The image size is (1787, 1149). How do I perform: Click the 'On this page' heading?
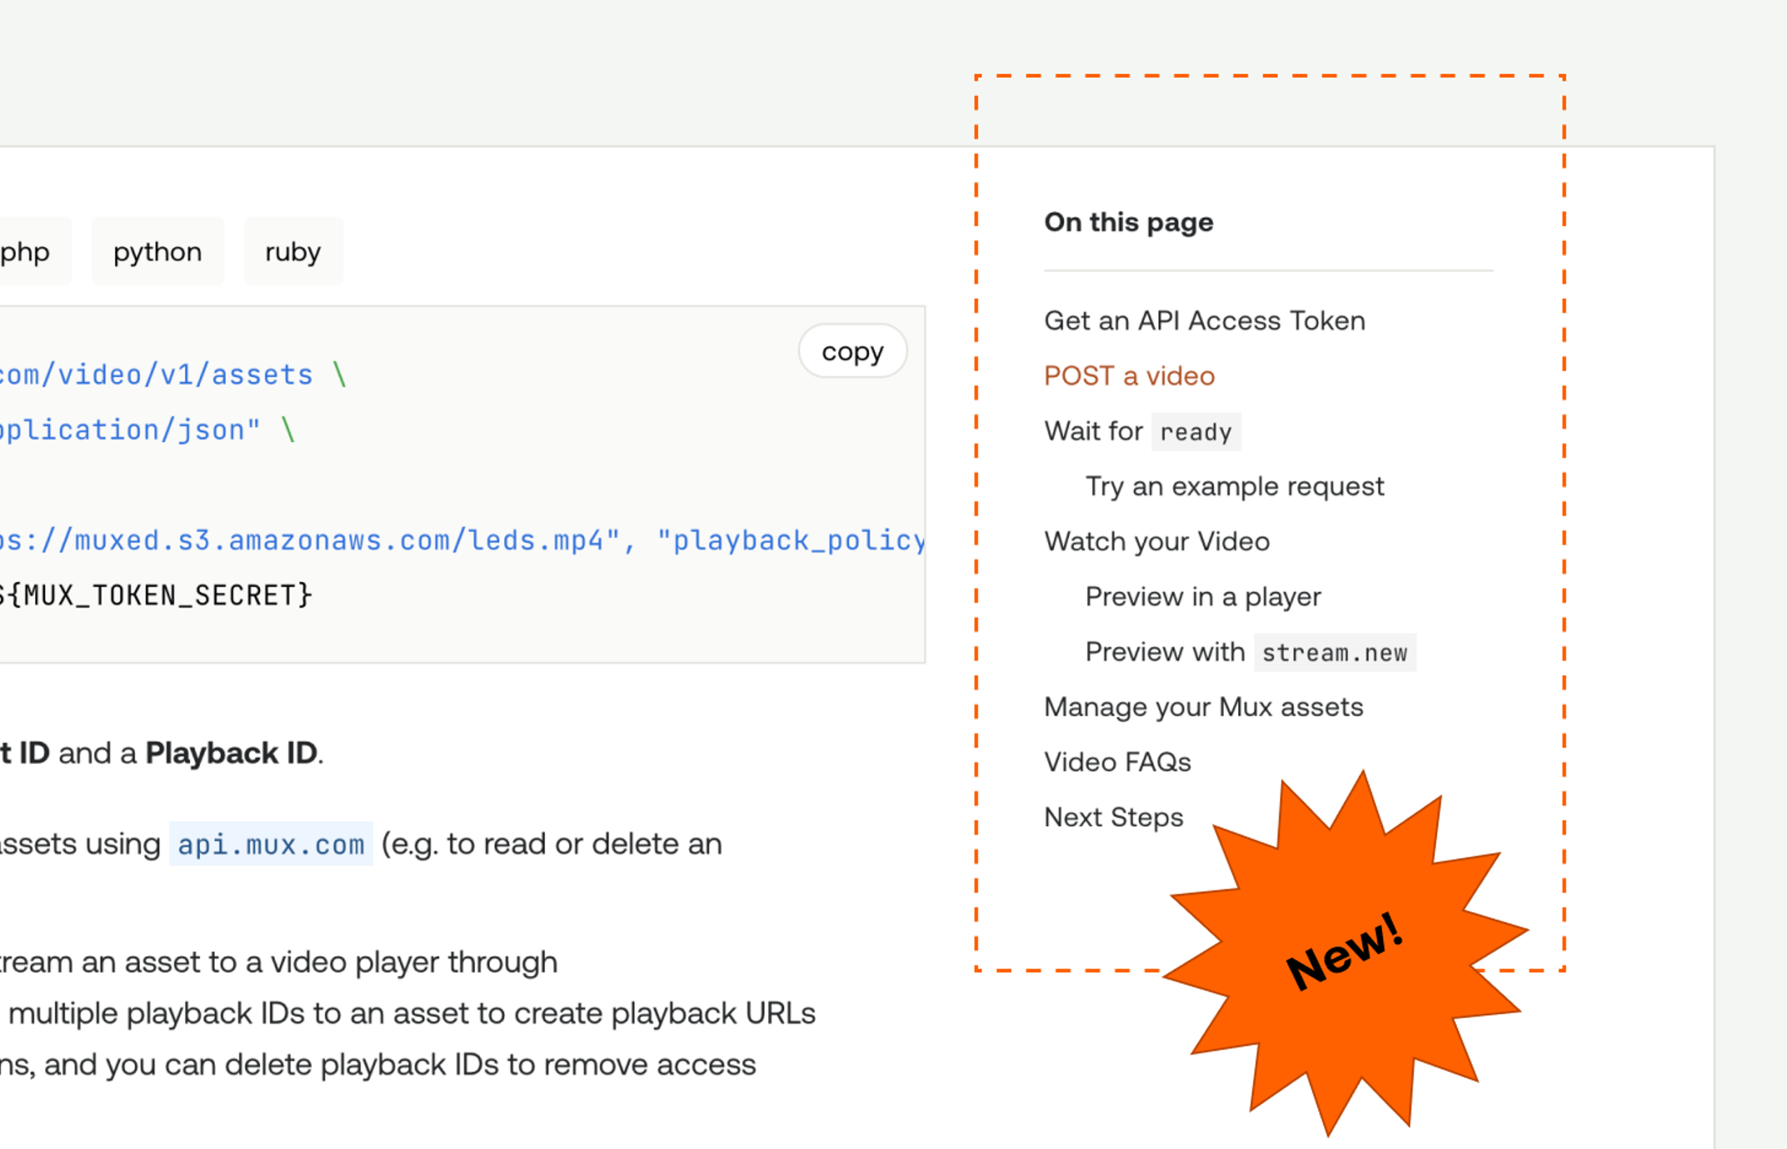point(1128,222)
